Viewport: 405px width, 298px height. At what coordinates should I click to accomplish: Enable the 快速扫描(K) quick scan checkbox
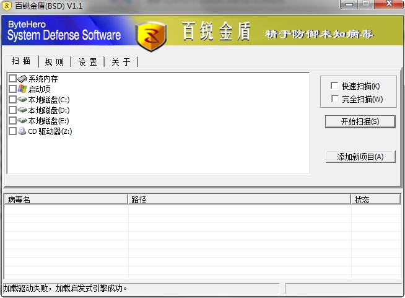pos(335,86)
